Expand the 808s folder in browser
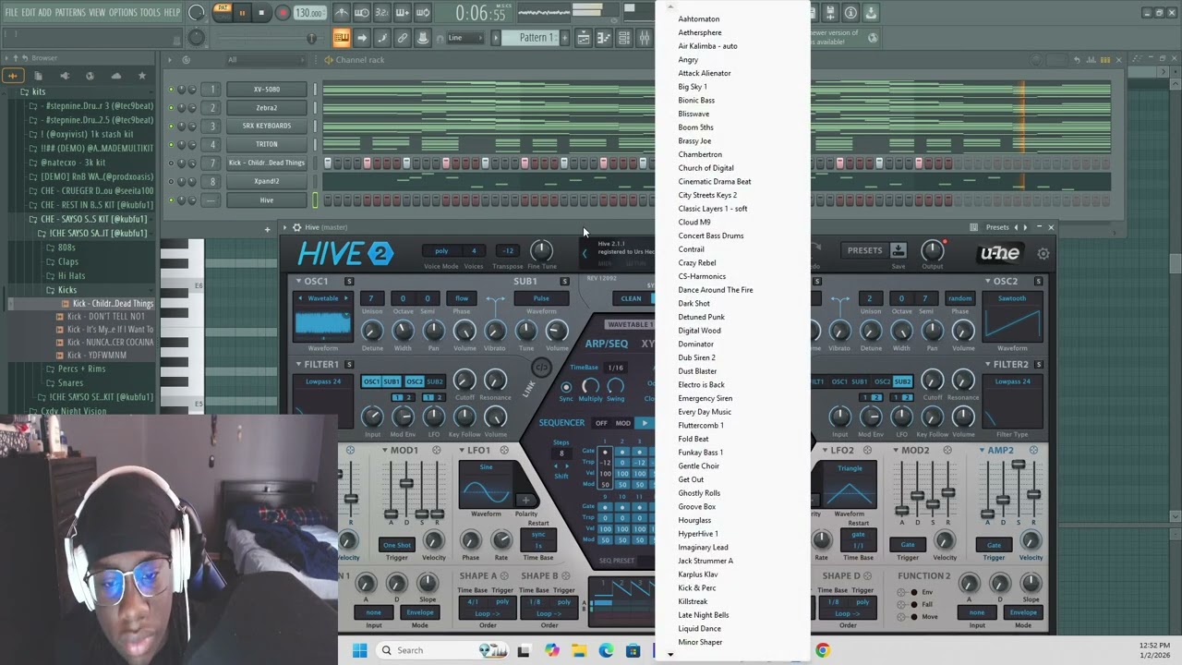The image size is (1182, 665). [x=66, y=248]
